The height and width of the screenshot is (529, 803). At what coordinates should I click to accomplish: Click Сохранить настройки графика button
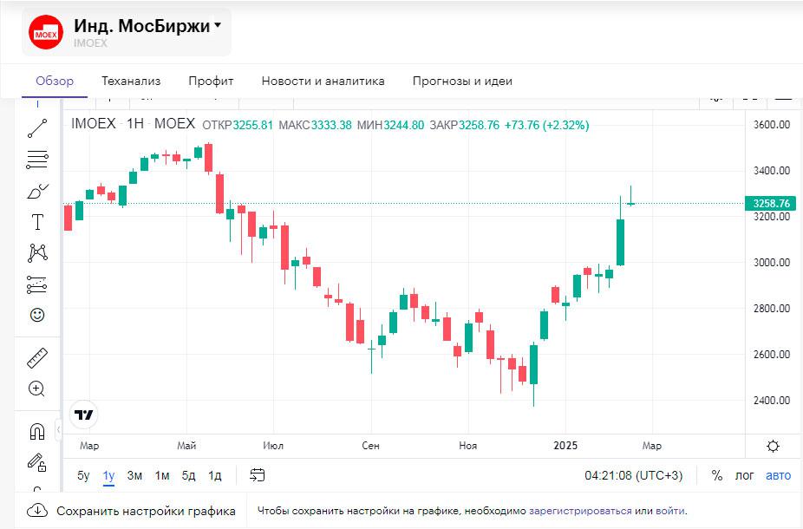(134, 511)
